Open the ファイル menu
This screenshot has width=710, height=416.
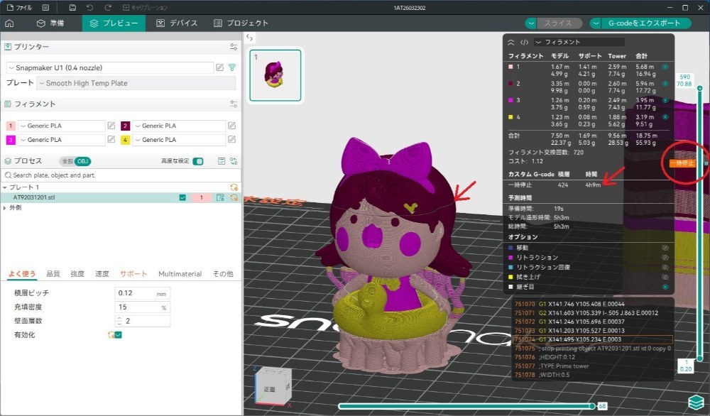point(19,8)
